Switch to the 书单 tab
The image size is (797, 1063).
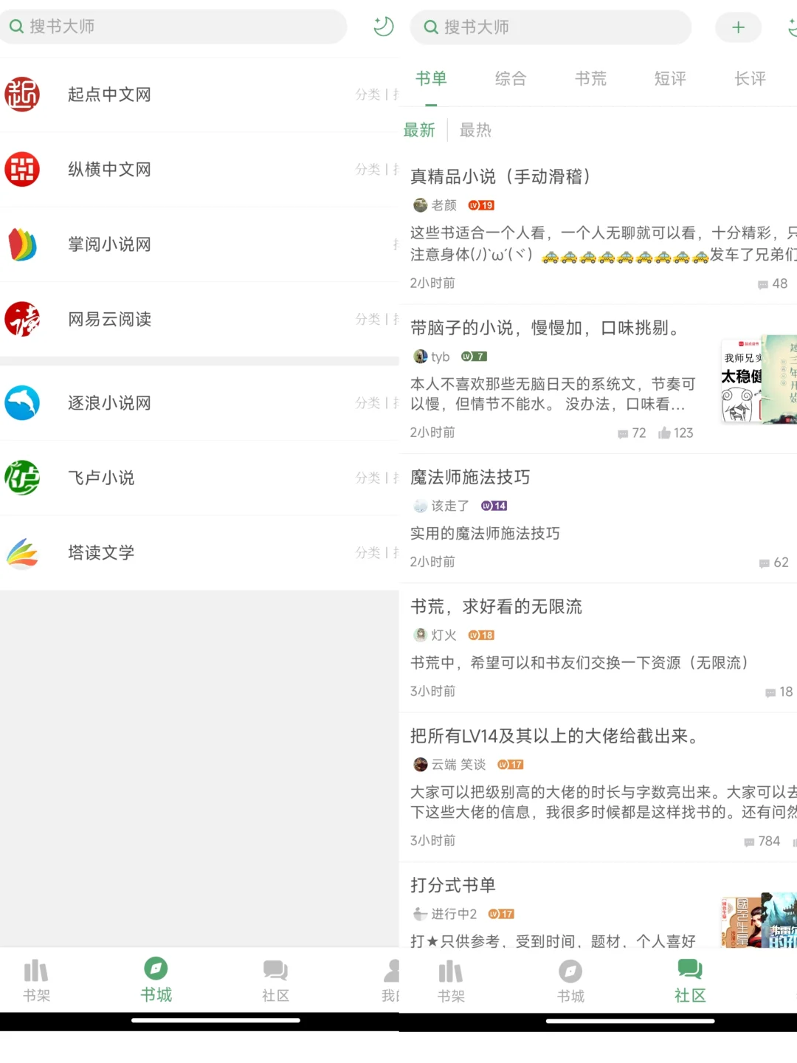[x=431, y=79]
